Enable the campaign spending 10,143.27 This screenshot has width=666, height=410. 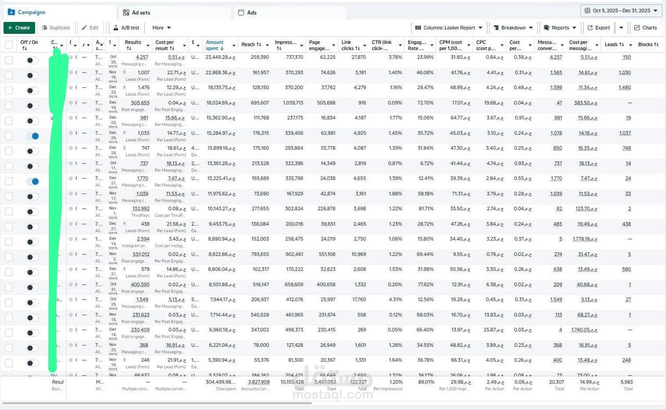32,212
